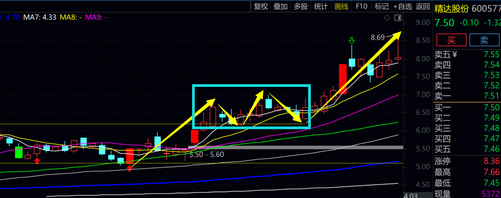501x198 pixels.
Task: Click the solid green candlestick on the left
Action: click(x=18, y=152)
